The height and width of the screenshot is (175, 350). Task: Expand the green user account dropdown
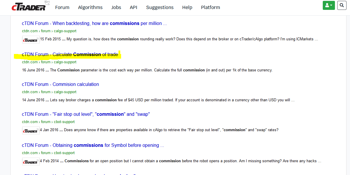tap(329, 5)
